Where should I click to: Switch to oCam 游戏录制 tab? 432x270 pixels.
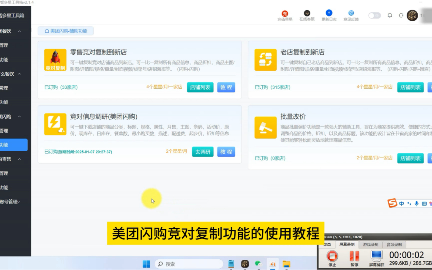370,245
